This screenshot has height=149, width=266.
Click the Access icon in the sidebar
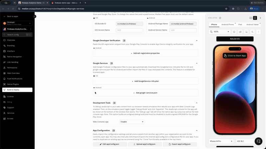coord(4,119)
